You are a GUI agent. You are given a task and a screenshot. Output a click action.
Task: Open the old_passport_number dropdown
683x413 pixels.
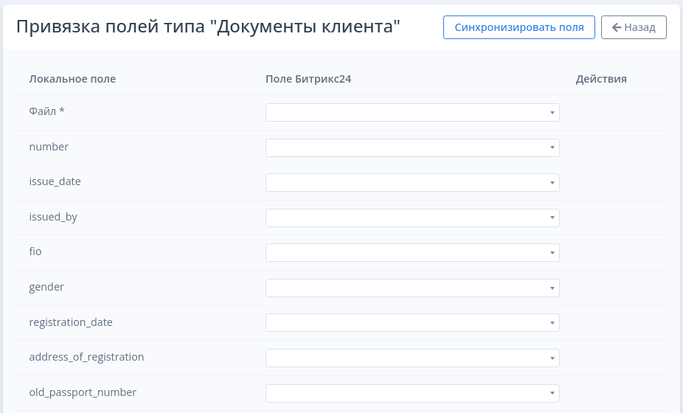(x=412, y=393)
